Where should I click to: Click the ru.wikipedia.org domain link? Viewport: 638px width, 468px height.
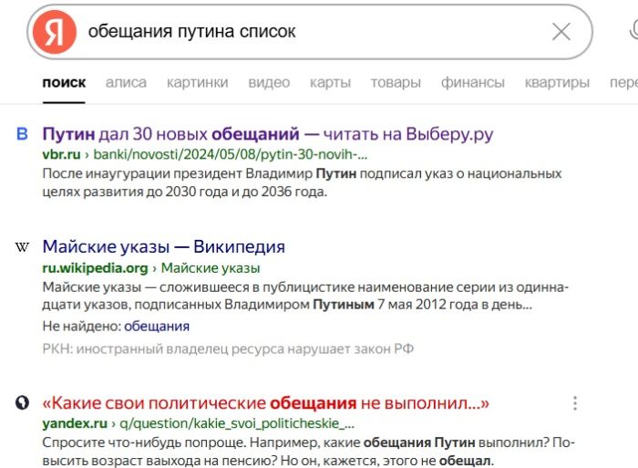point(95,267)
